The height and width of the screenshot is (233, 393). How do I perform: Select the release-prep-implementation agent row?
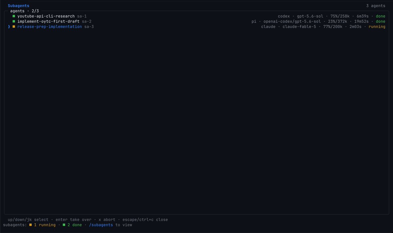tap(196, 27)
